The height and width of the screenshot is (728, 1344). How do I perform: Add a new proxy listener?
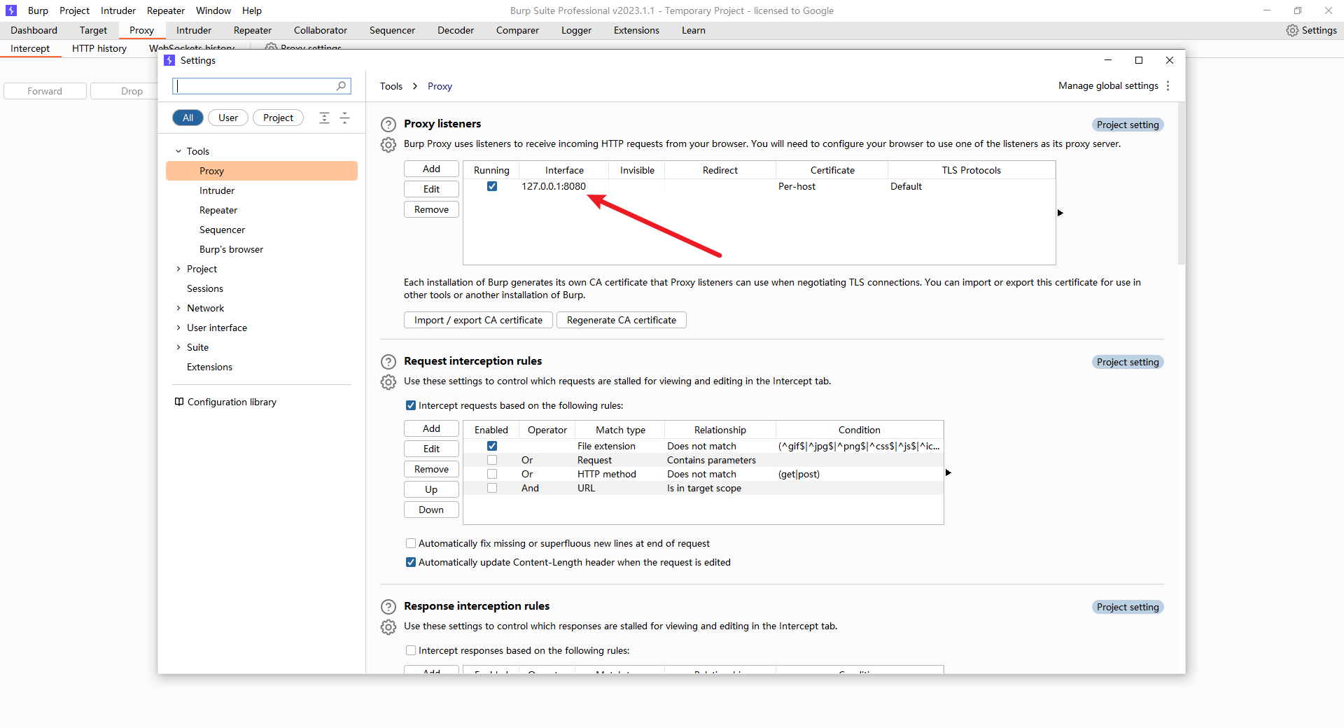coord(431,169)
